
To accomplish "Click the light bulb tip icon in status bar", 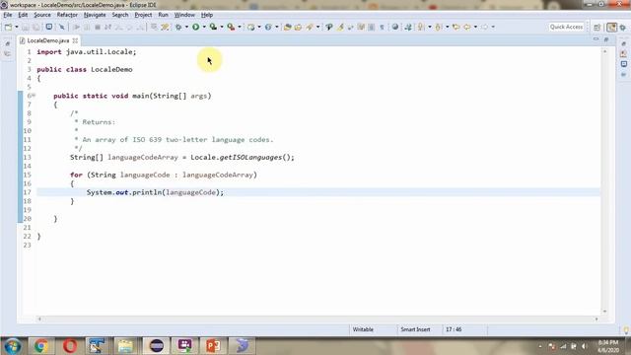I will coord(626,330).
